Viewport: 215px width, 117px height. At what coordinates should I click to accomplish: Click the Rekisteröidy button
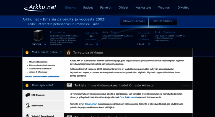(x=163, y=21)
